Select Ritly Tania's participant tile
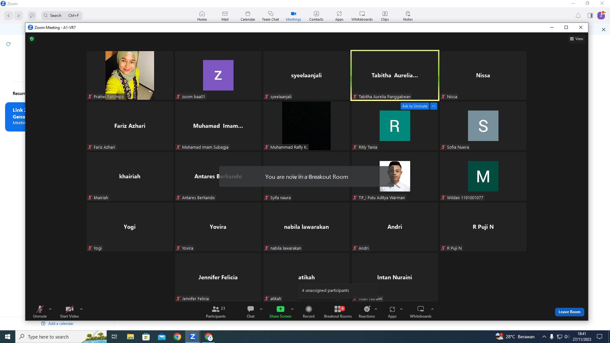The height and width of the screenshot is (343, 610). [x=395, y=126]
